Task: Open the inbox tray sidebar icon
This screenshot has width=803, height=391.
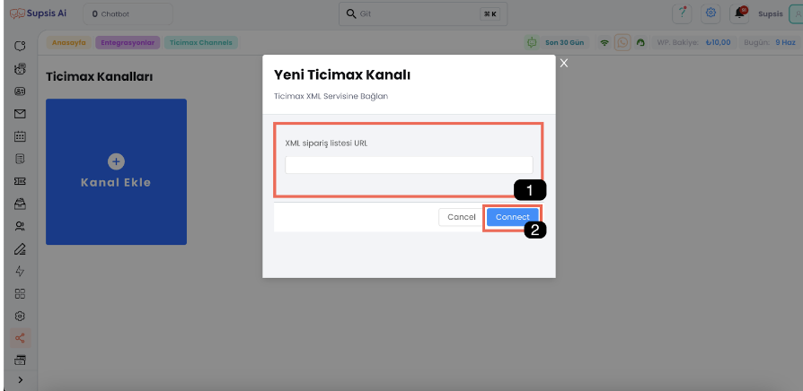Action: click(20, 204)
